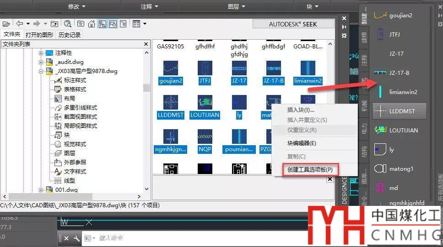This screenshot has height=247, width=443.
Task: Toggle the tree view panel icon
Action: click(102, 24)
